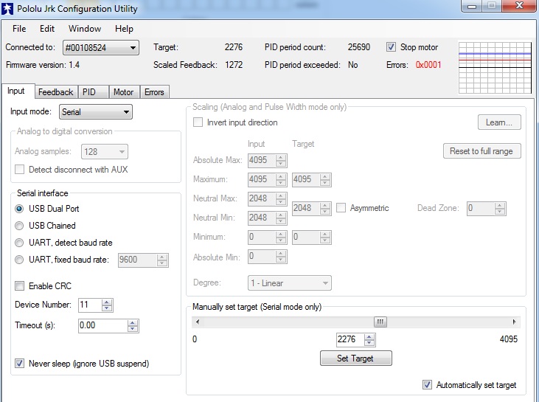The width and height of the screenshot is (539, 402).
Task: Increase Device Number with up arrow
Action: point(107,302)
